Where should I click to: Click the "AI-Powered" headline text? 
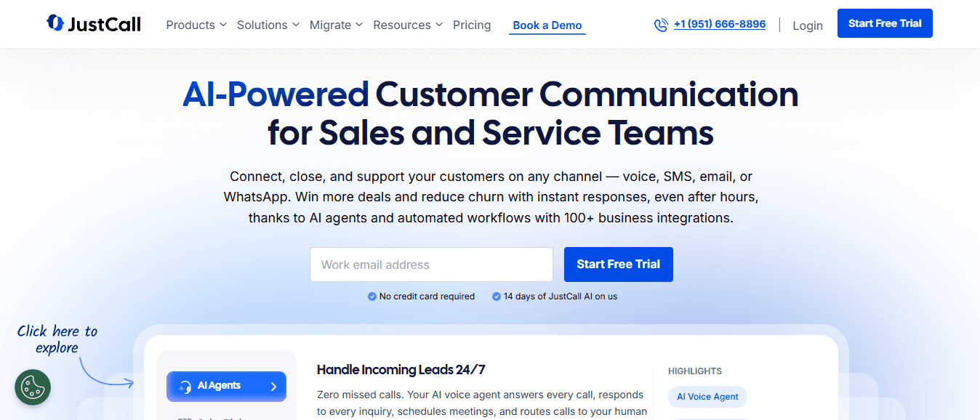click(276, 95)
